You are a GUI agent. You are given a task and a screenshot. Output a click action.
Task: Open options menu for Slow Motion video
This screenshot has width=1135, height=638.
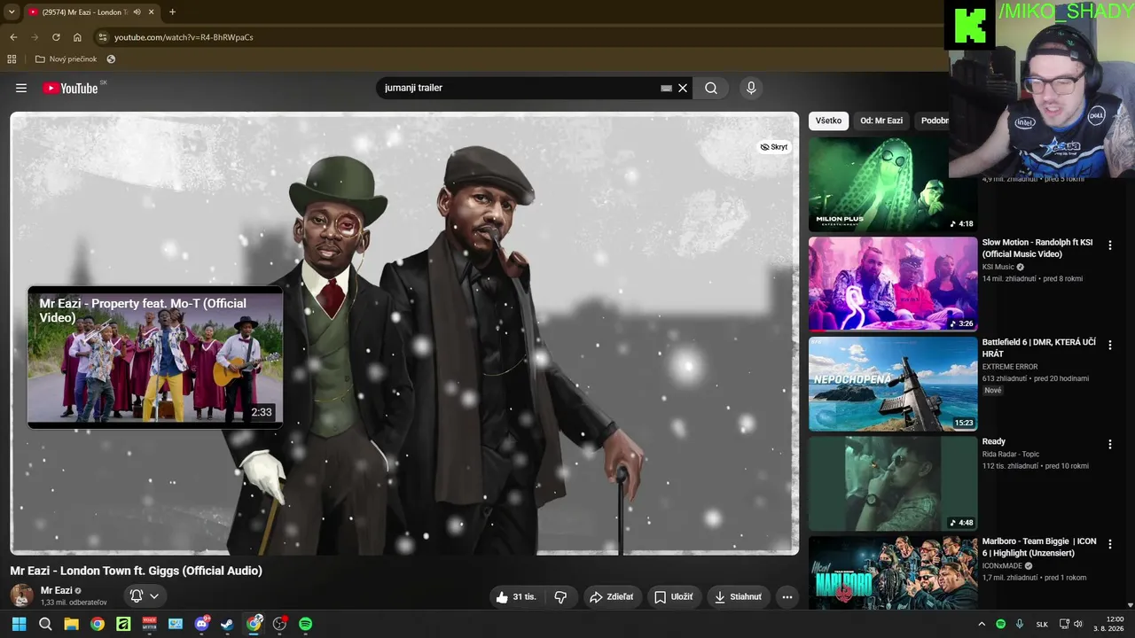[1109, 245]
